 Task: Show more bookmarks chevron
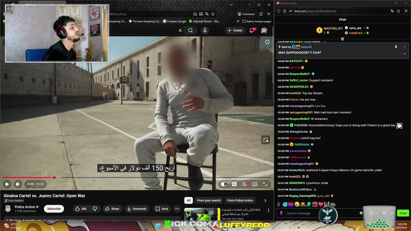coord(238,21)
